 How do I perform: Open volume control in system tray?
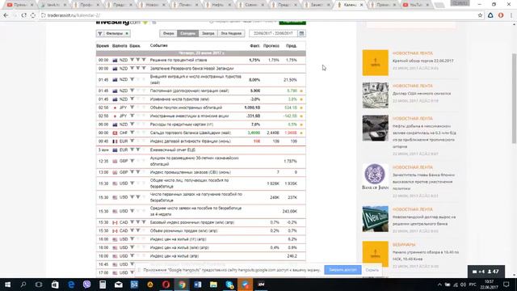(x=463, y=285)
